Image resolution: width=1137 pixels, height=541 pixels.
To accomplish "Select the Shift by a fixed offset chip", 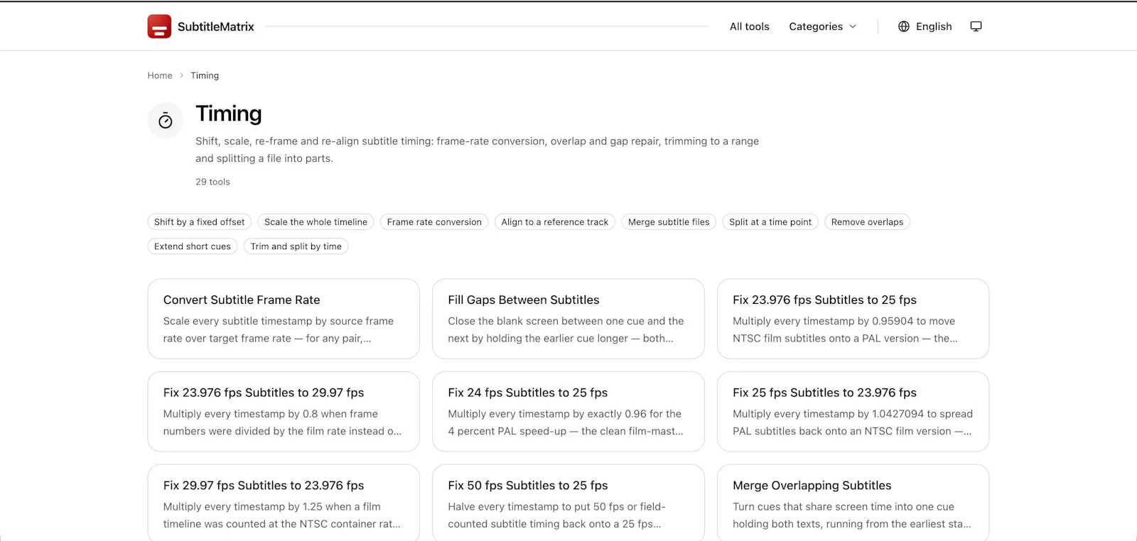I will click(199, 222).
